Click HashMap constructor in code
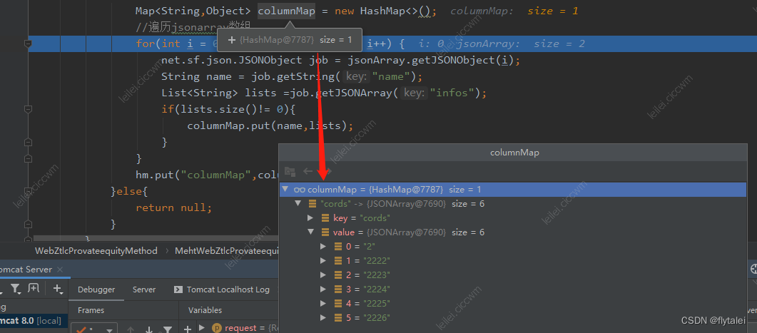This screenshot has width=757, height=333. click(x=398, y=11)
